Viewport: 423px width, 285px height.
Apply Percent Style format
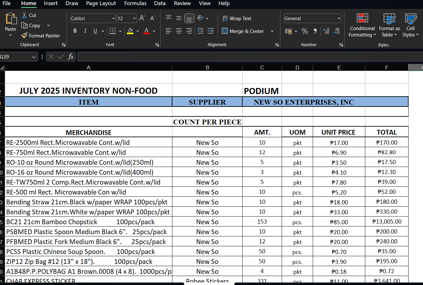[x=305, y=31]
